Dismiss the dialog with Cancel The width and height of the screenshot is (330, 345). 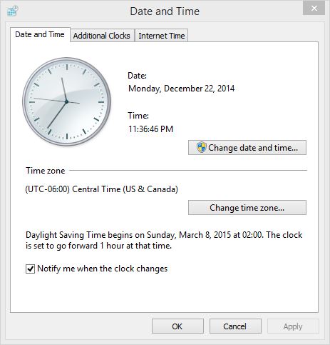[x=235, y=326]
